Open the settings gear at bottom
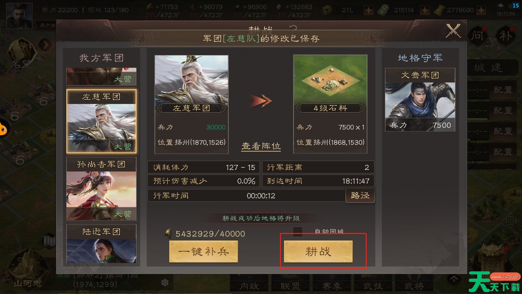Image resolution: width=522 pixels, height=294 pixels. click(165, 283)
